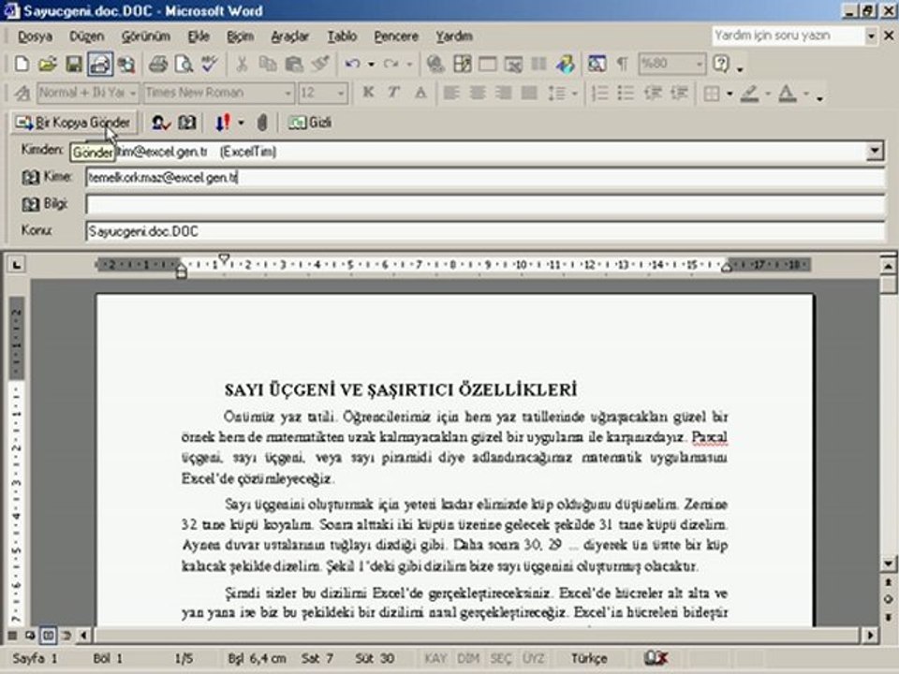Open the Tables and Borders toolbar

[462, 64]
